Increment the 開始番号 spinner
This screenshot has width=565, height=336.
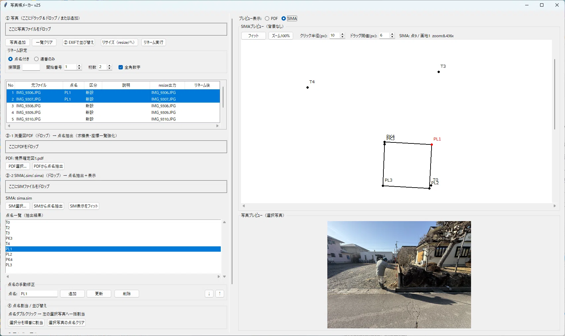point(79,66)
